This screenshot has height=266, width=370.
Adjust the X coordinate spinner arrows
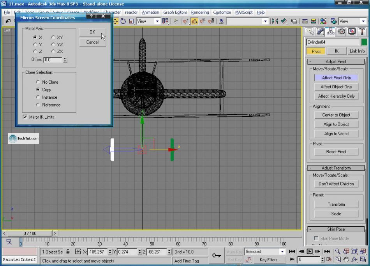tap(110, 252)
